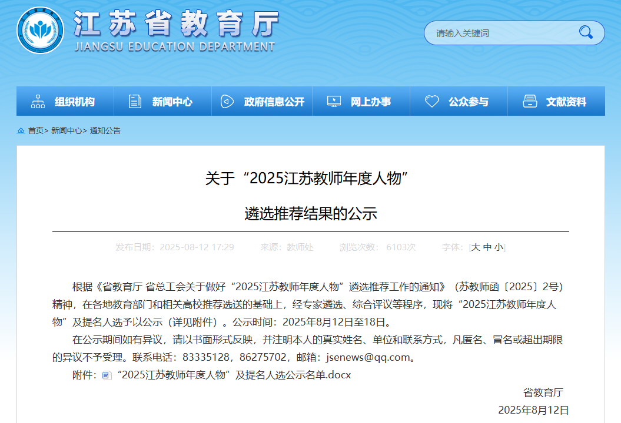Set font size to 小 (small)
The height and width of the screenshot is (423, 621).
[498, 247]
